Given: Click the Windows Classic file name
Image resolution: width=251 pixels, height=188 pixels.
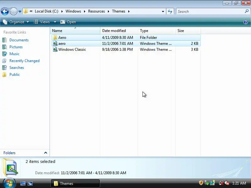Looking at the screenshot, I should [x=72, y=50].
